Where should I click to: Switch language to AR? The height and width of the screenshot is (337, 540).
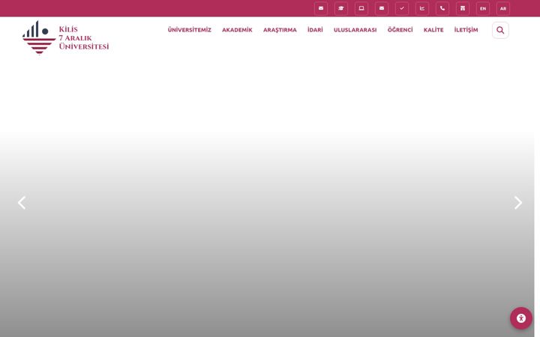(x=503, y=8)
